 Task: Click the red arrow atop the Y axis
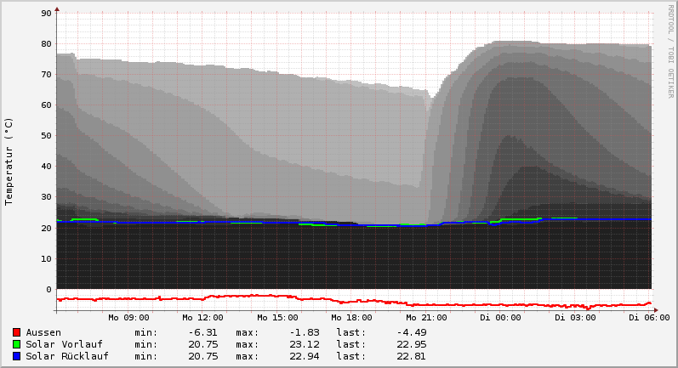[57, 9]
